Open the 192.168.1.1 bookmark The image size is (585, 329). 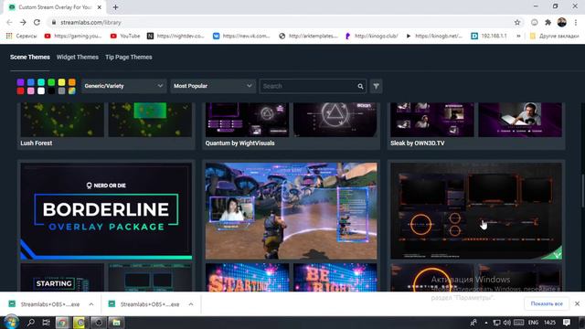pos(489,36)
